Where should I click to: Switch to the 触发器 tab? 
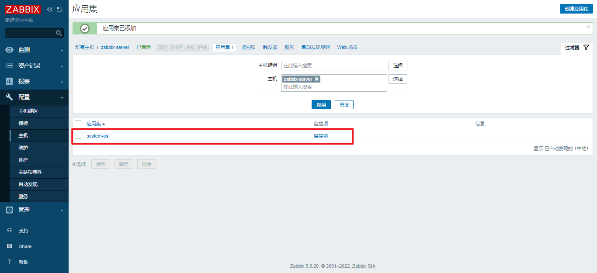pyautogui.click(x=270, y=47)
